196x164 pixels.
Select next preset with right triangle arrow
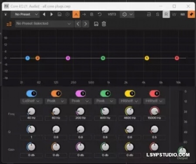click(51, 14)
